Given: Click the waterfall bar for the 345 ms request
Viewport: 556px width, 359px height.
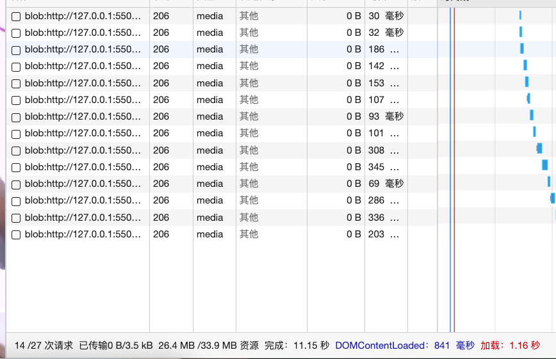Looking at the screenshot, I should (545, 165).
